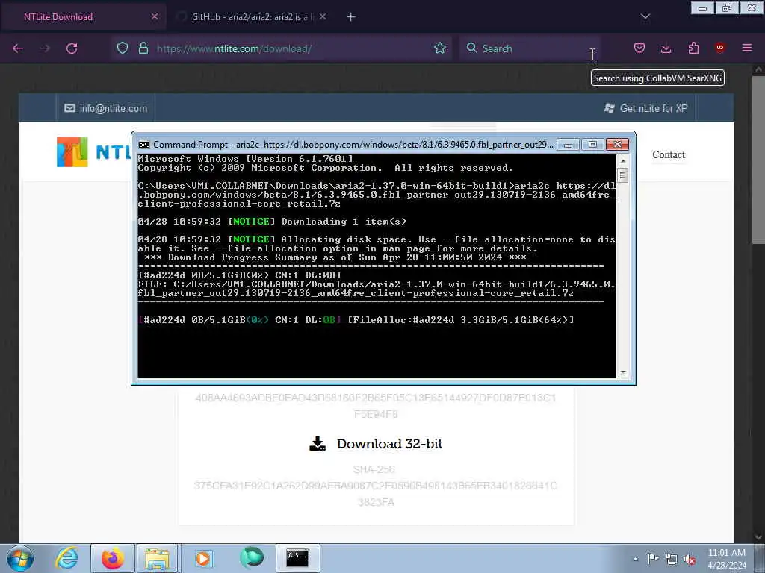
Task: Click Download 32-bit link
Action: 376,444
